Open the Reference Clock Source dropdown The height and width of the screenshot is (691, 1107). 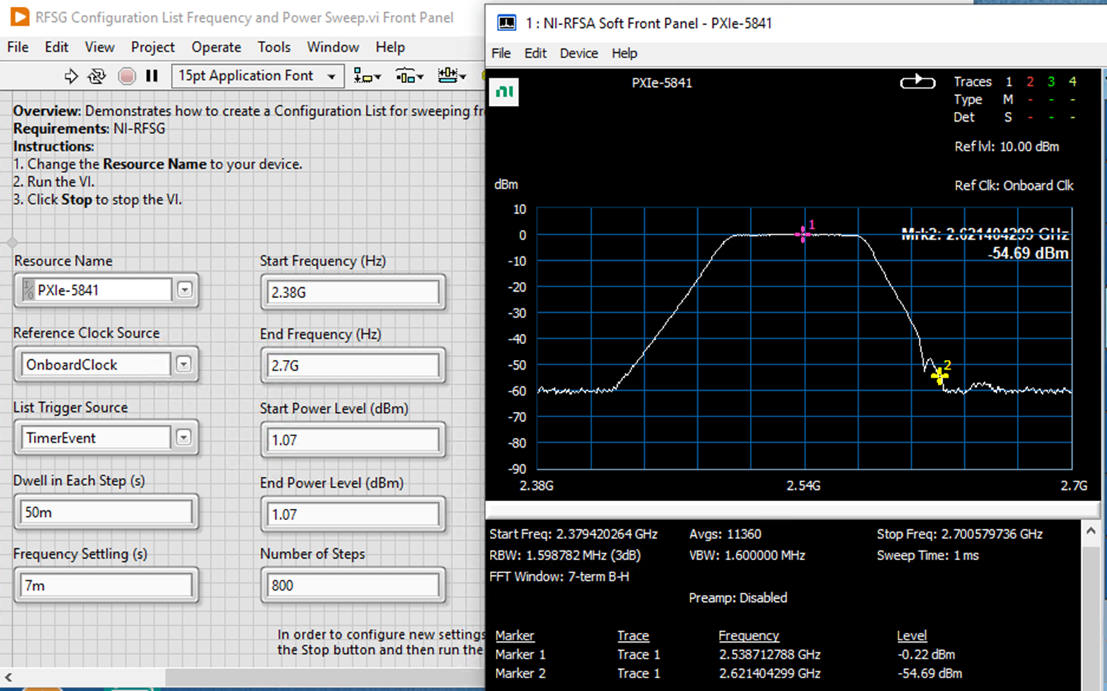pos(184,364)
